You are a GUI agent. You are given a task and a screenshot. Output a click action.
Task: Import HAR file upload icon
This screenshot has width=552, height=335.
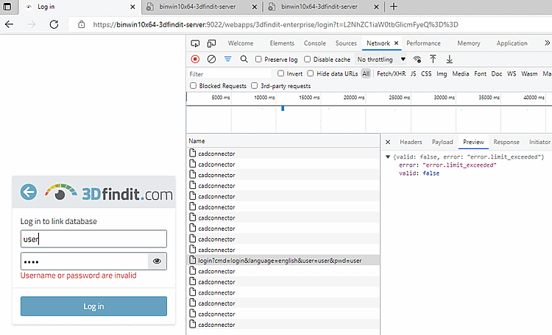[433, 59]
